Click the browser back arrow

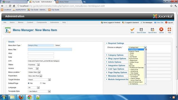coord(3,6)
